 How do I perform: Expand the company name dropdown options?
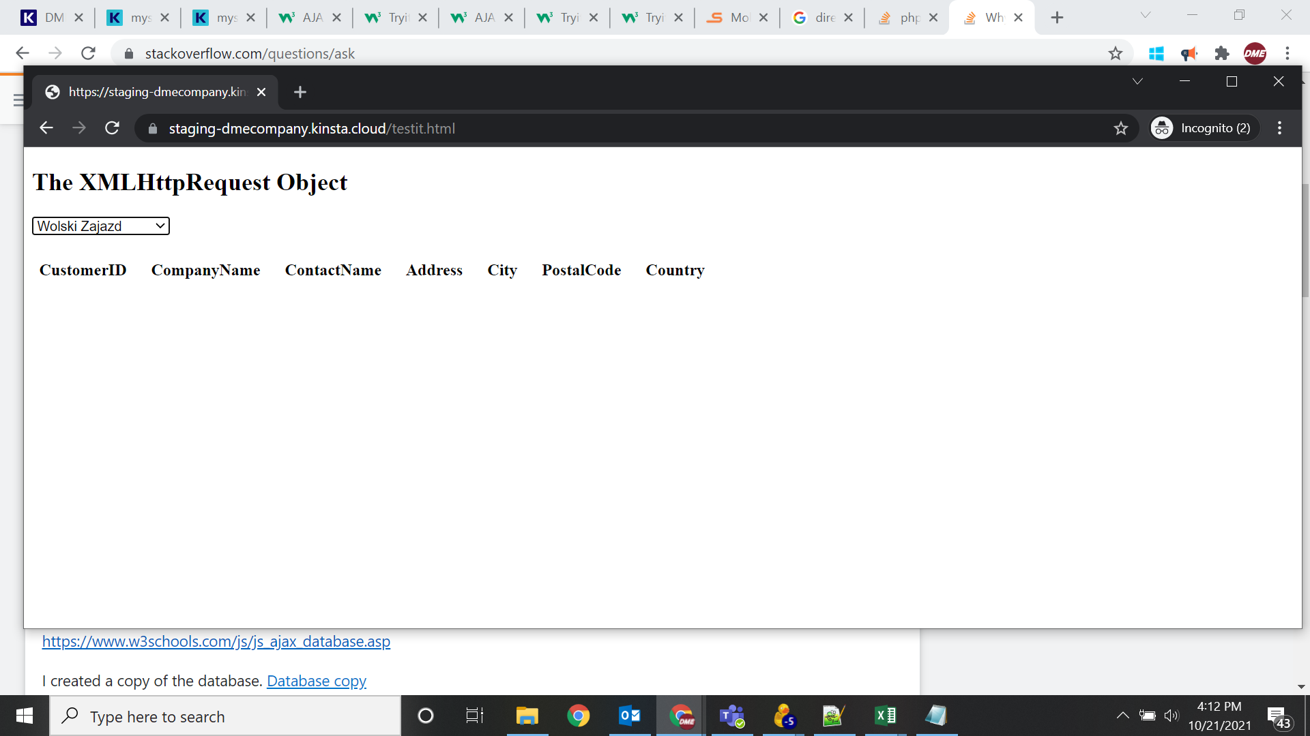pyautogui.click(x=159, y=226)
